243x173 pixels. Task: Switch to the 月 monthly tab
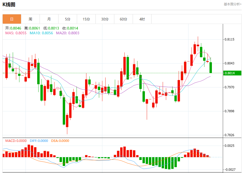pyautogui.click(x=49, y=19)
